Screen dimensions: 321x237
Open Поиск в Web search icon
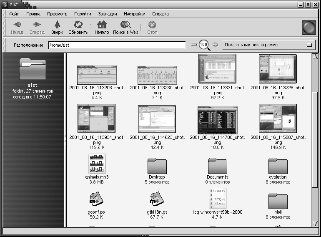click(x=125, y=25)
